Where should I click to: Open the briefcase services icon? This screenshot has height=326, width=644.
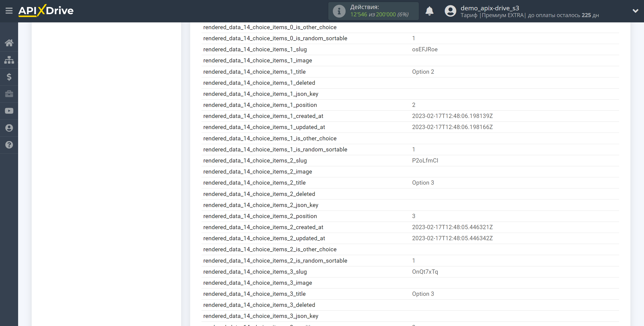[9, 94]
